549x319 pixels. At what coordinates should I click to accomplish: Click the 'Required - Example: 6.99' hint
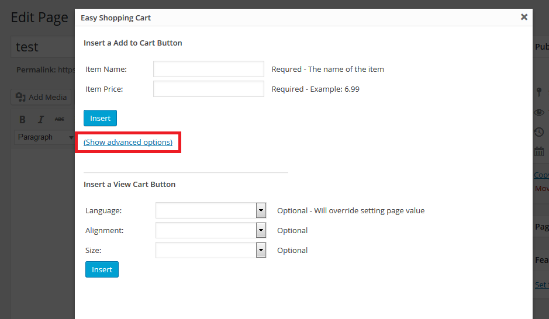316,89
